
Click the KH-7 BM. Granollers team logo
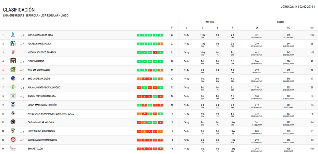point(13,69)
